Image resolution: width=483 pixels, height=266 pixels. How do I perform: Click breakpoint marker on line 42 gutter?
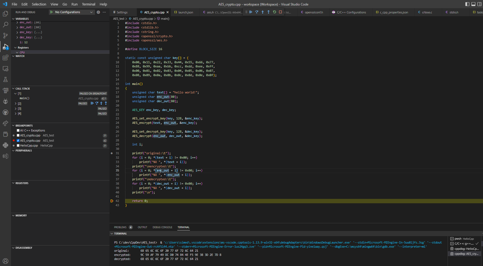click(x=112, y=201)
